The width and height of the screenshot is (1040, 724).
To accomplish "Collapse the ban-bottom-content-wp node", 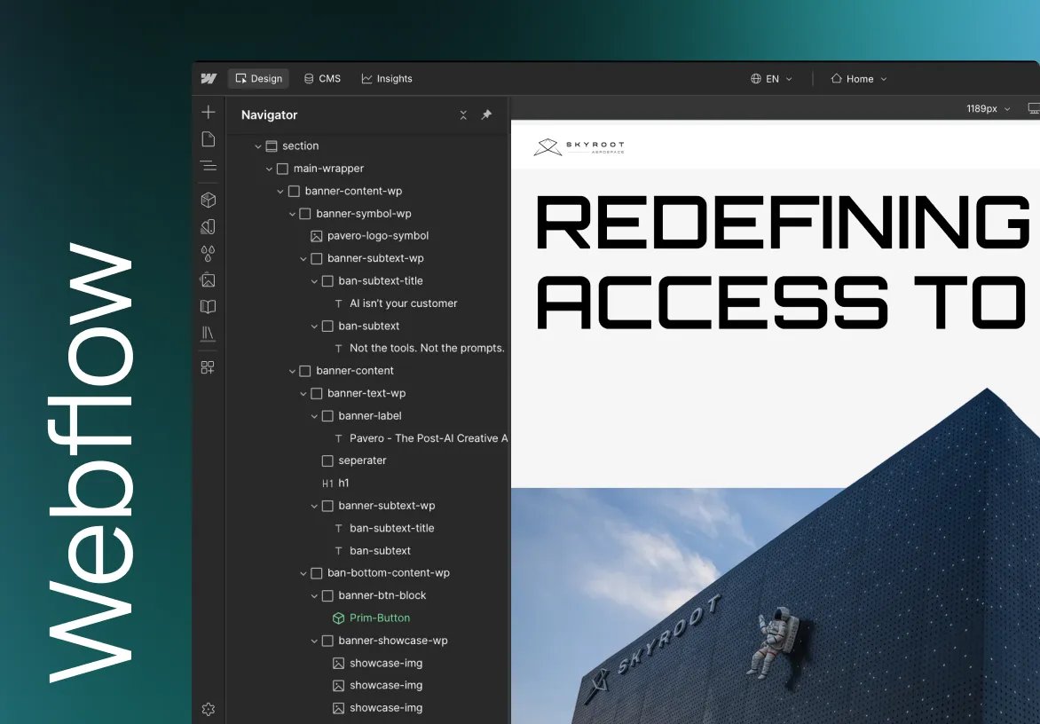I will (303, 573).
